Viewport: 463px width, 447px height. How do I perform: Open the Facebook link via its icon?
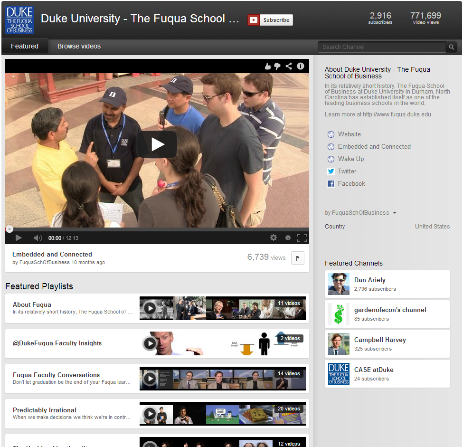[331, 183]
